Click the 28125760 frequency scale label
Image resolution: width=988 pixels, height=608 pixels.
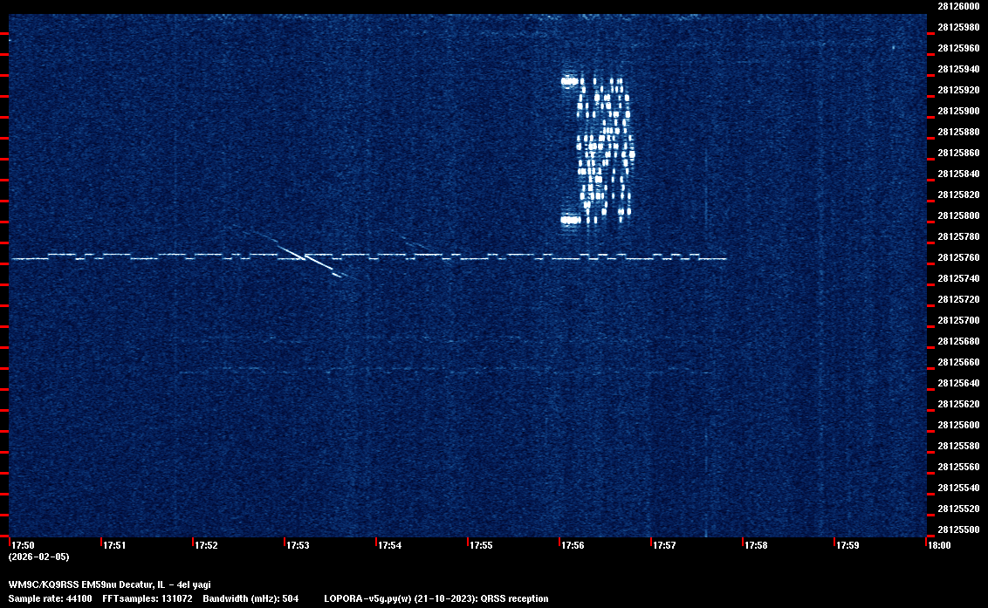[957, 257]
